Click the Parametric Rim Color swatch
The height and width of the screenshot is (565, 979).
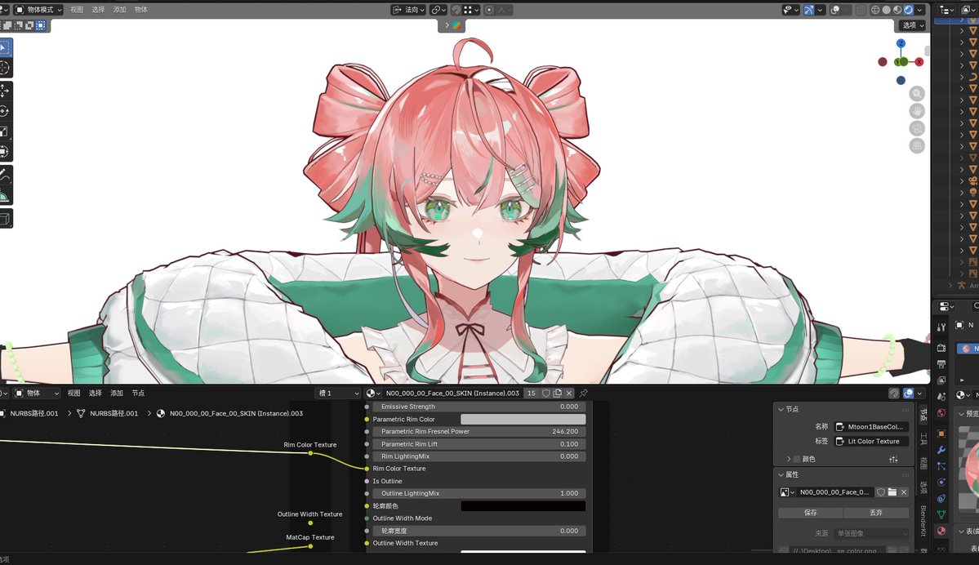coord(523,420)
